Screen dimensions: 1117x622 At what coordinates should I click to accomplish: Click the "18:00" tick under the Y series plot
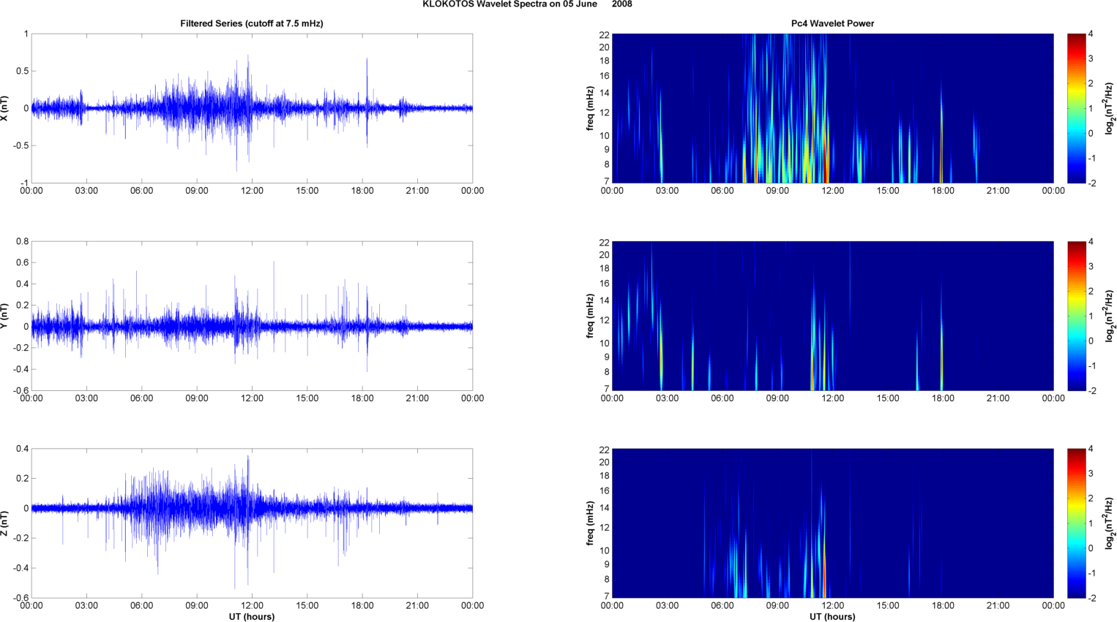(362, 398)
